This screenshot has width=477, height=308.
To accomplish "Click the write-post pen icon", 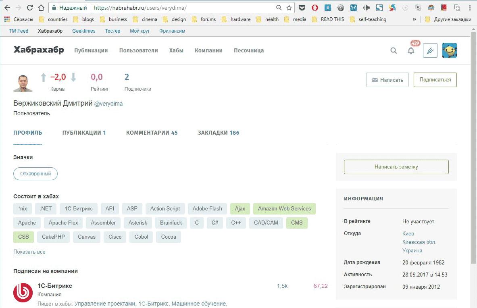I will click(430, 50).
